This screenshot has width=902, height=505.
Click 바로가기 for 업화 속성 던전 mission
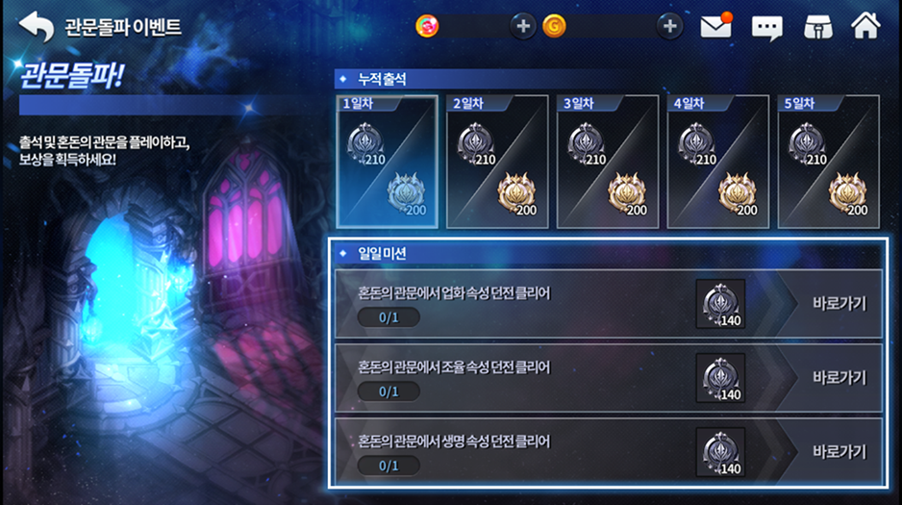click(839, 304)
